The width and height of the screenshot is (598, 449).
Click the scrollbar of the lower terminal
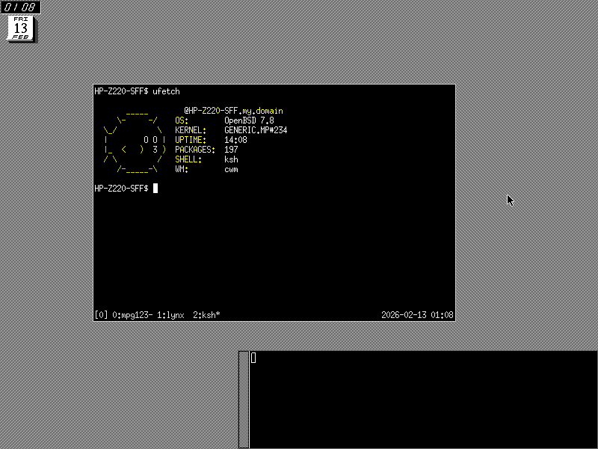pyautogui.click(x=244, y=400)
